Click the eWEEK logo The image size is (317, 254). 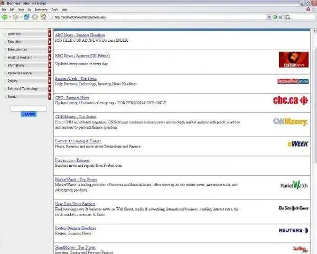pos(298,144)
